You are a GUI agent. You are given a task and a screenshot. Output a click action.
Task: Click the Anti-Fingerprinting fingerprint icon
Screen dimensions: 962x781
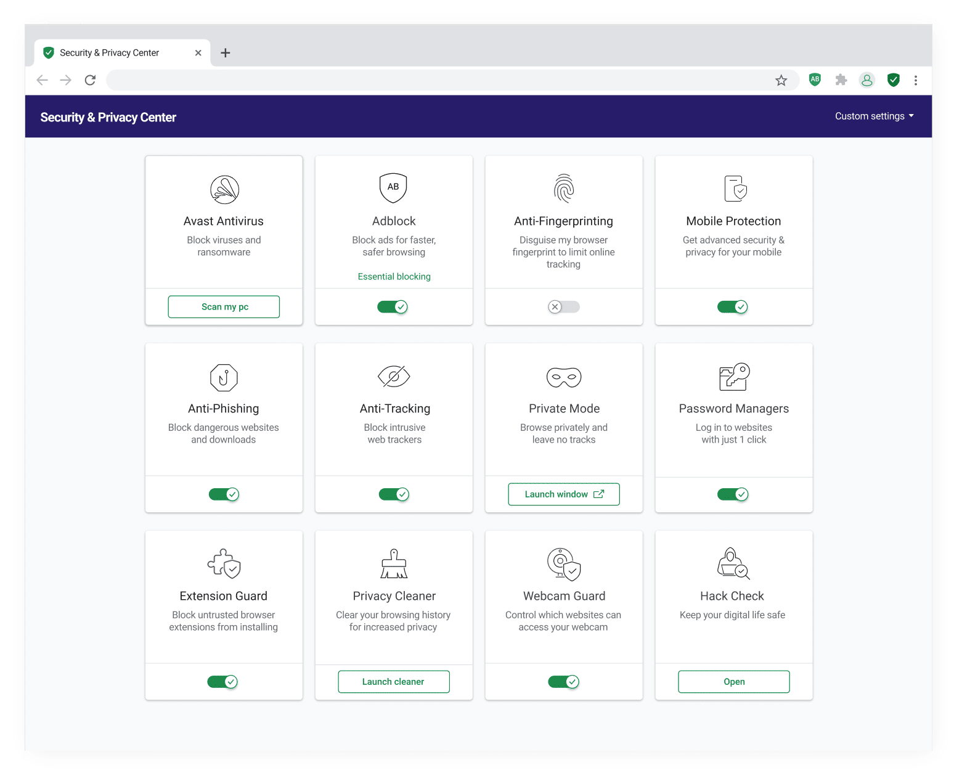pos(563,189)
